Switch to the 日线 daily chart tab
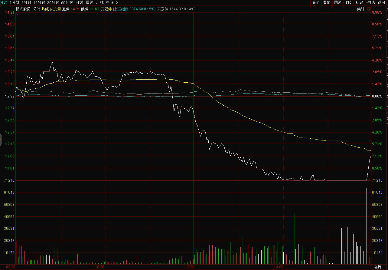The height and width of the screenshot is (270, 388). coord(79,2)
